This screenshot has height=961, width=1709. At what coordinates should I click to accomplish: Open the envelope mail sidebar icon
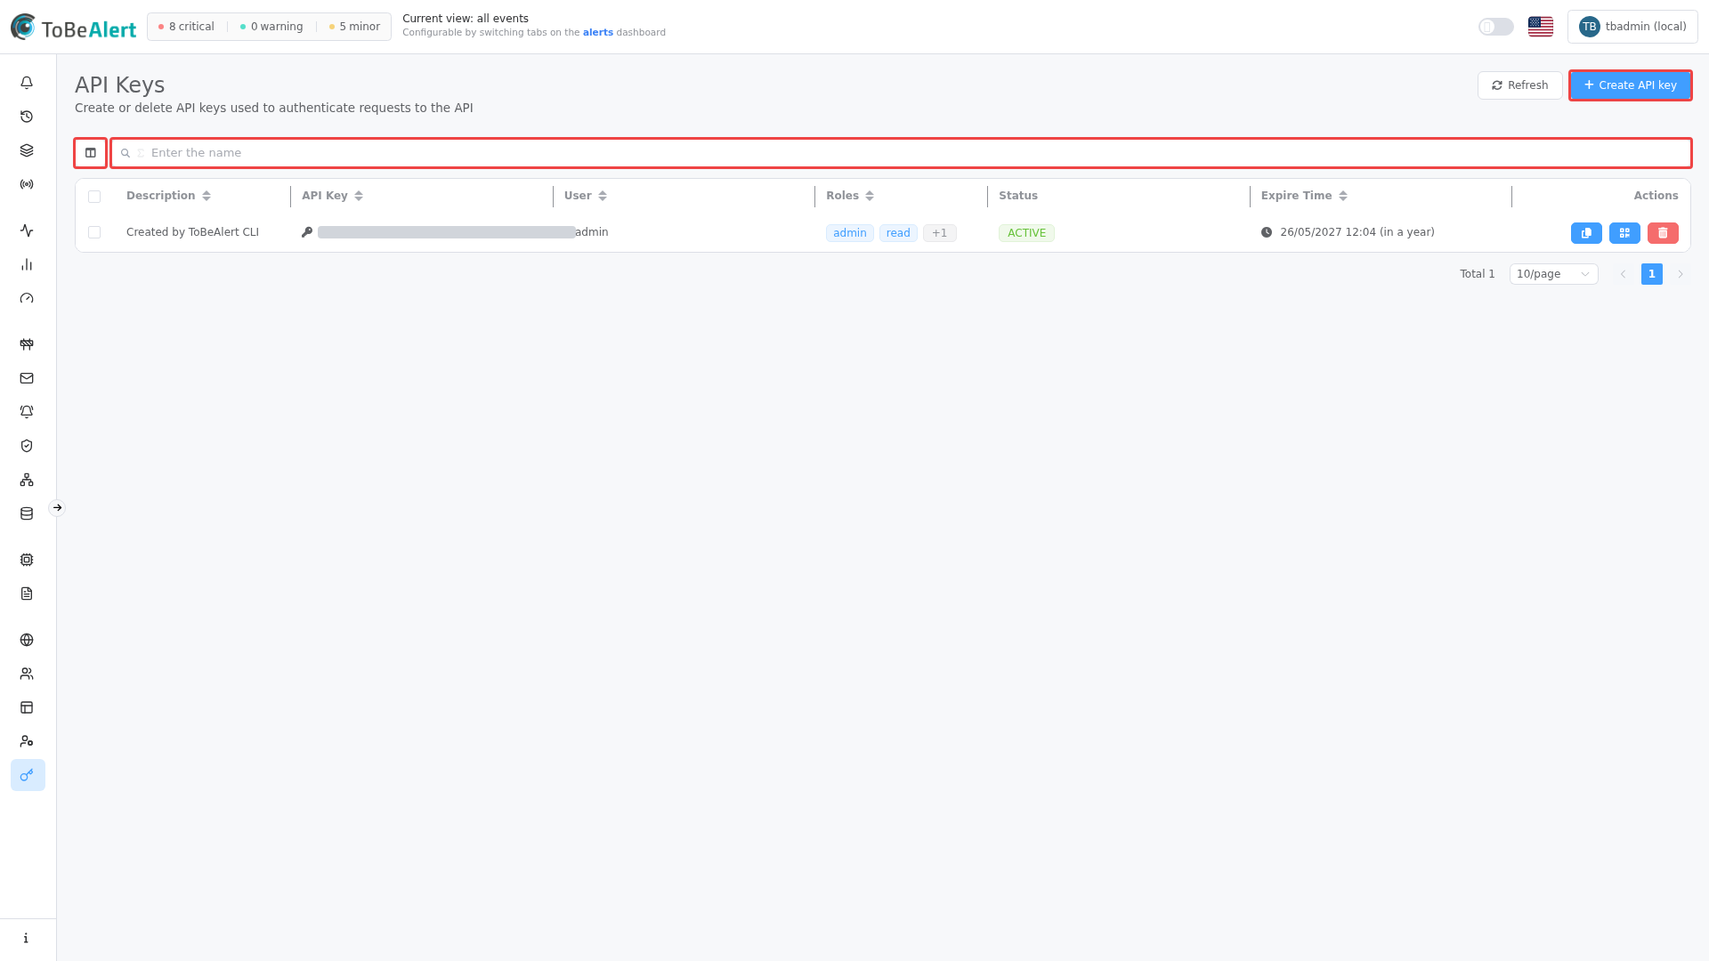(27, 378)
